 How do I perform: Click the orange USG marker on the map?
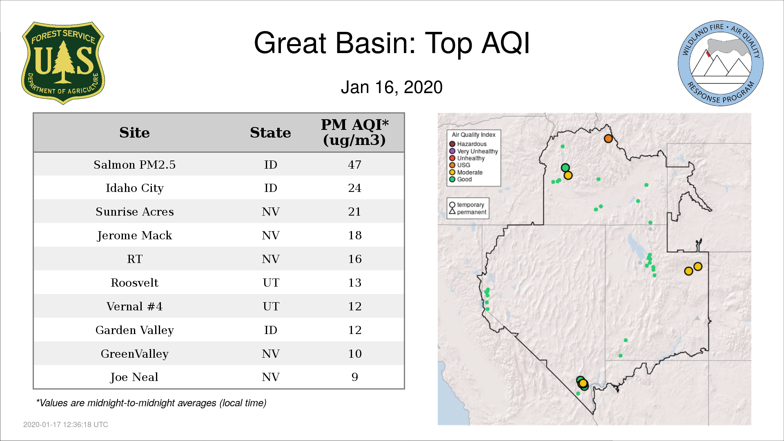pos(608,138)
